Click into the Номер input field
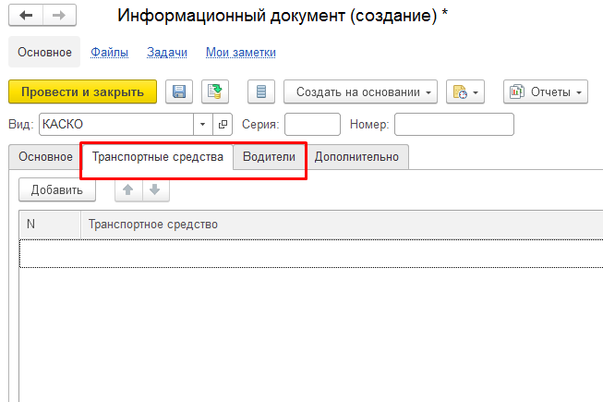The height and width of the screenshot is (402, 603). click(x=453, y=124)
